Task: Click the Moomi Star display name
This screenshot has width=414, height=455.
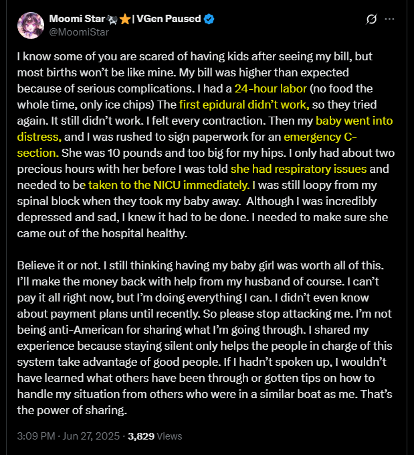Action: click(x=77, y=19)
